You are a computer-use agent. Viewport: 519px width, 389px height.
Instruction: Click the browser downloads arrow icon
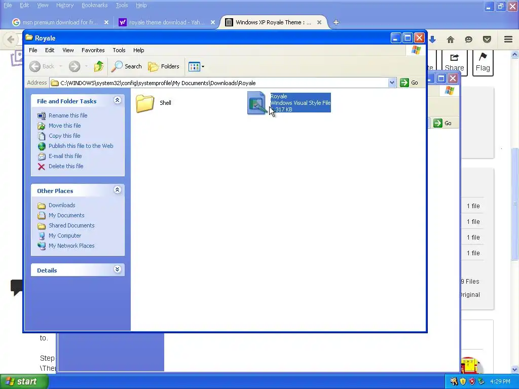[x=432, y=40]
